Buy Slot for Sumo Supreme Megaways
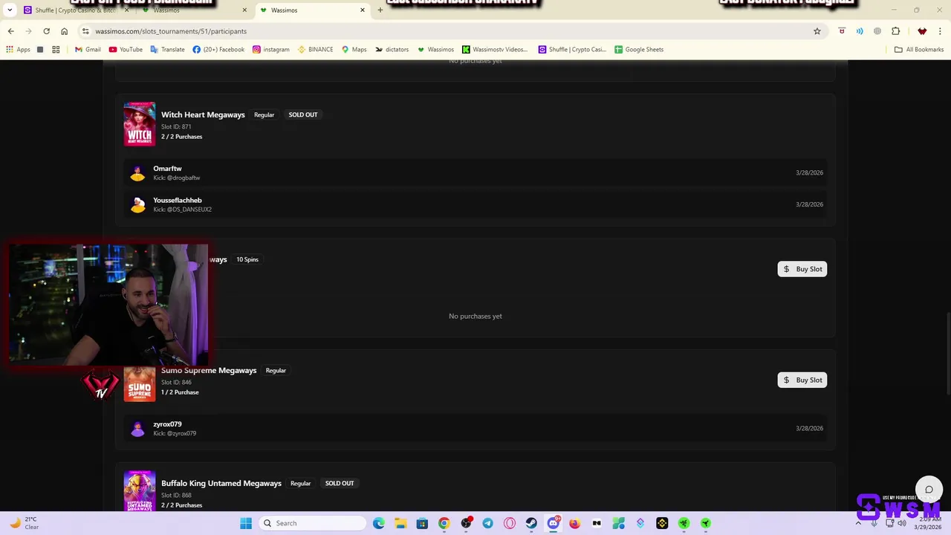This screenshot has height=535, width=951. point(802,380)
